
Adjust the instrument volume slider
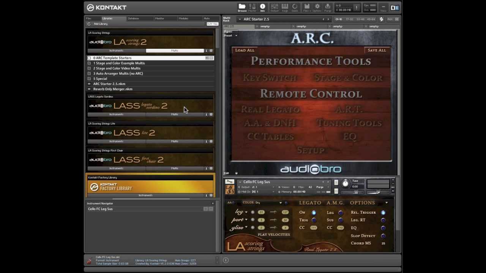[377, 192]
